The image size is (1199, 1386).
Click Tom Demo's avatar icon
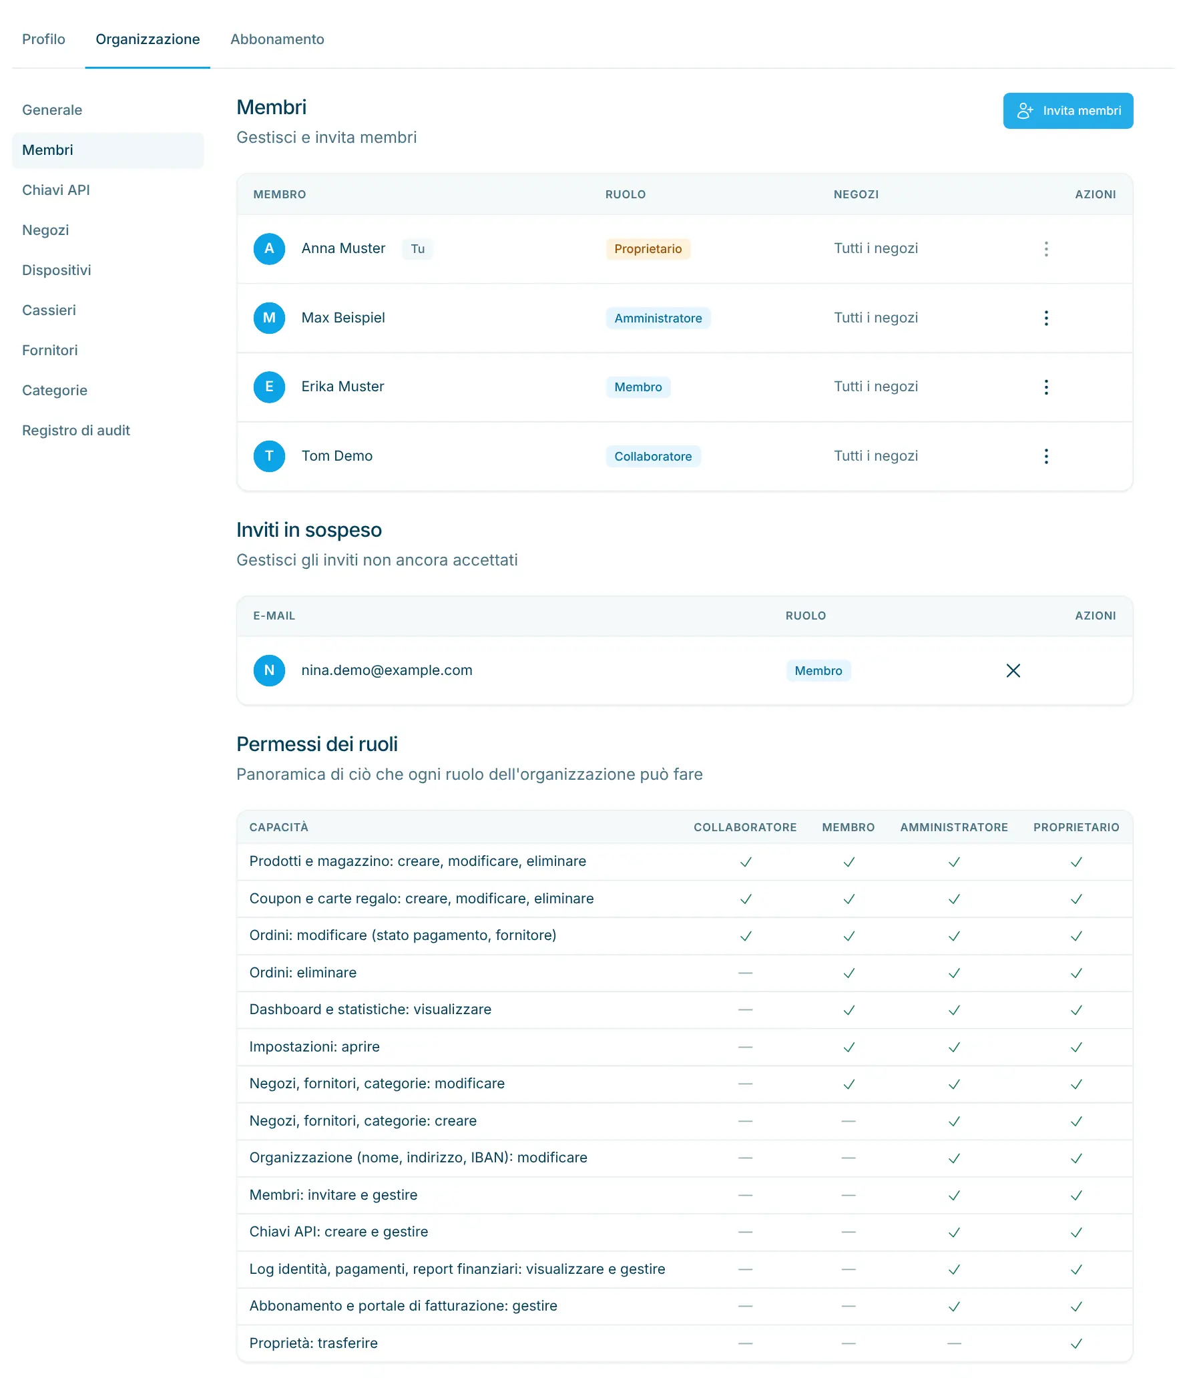(x=269, y=457)
